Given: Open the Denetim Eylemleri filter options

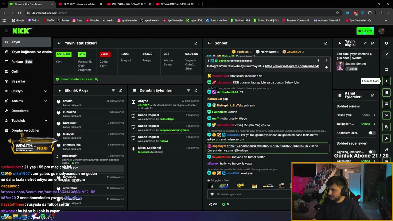Looking at the screenshot, I should (189, 91).
